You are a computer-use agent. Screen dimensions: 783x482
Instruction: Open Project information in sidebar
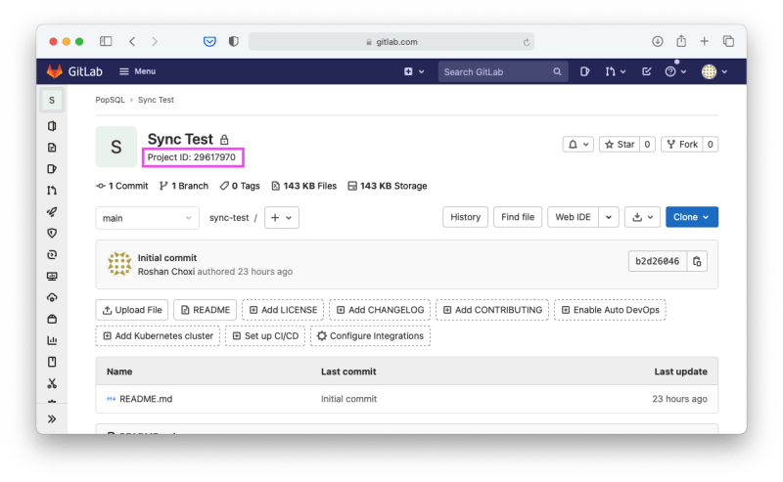click(x=52, y=126)
